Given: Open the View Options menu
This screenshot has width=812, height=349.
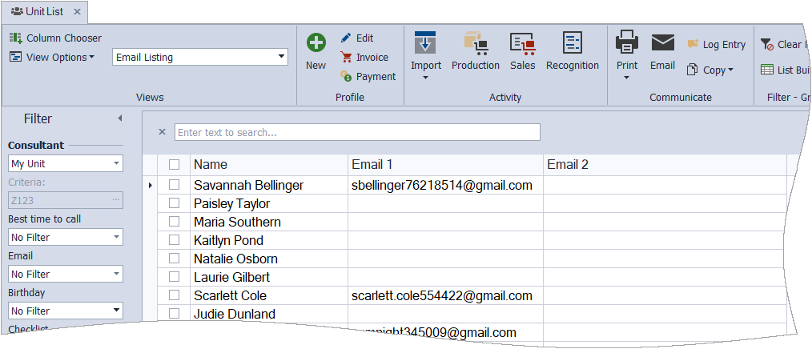Looking at the screenshot, I should (x=52, y=57).
